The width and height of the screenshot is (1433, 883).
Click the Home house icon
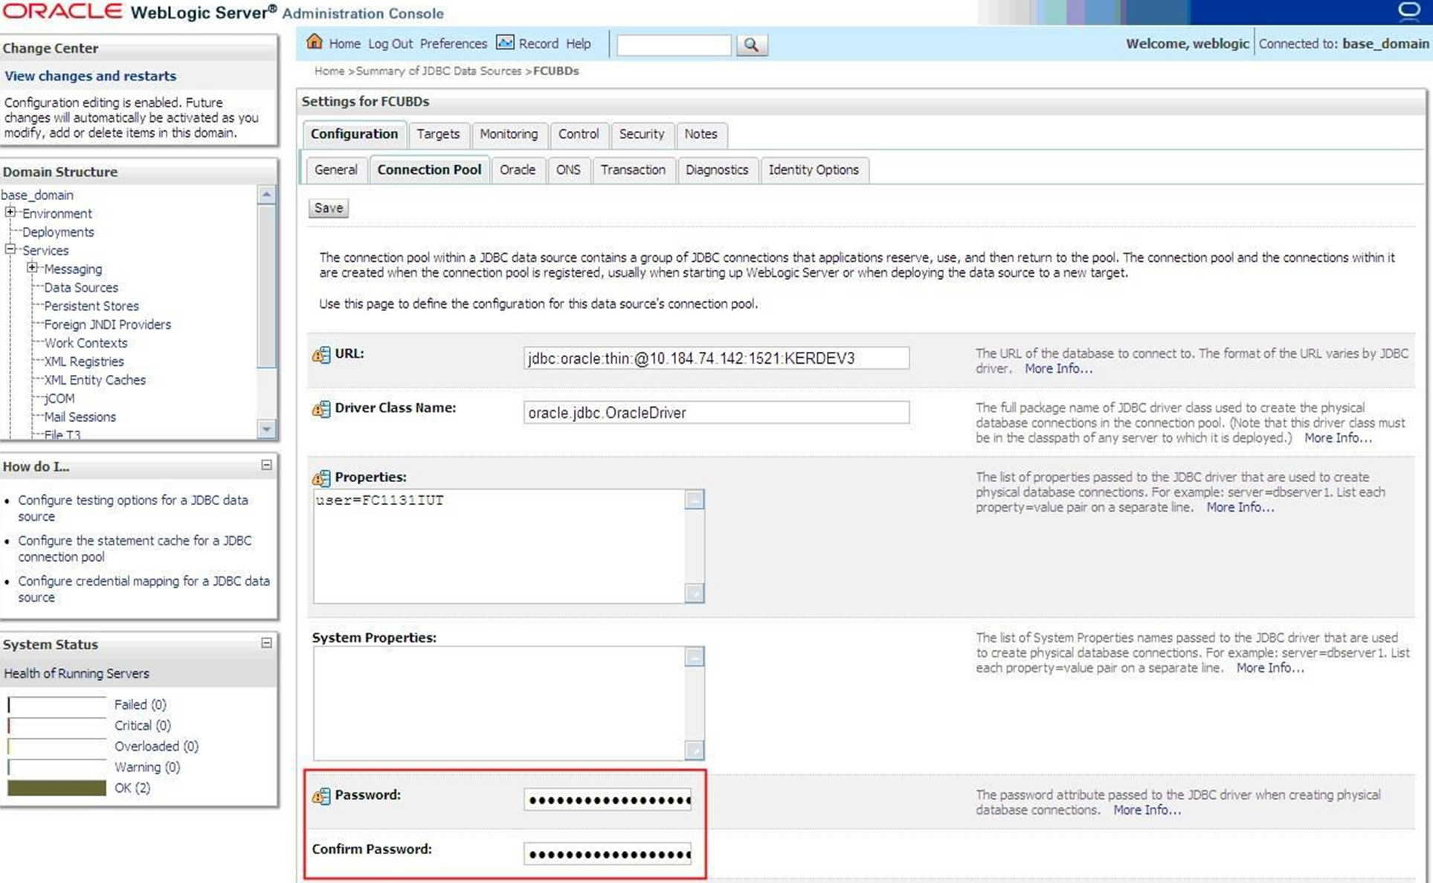(x=315, y=42)
